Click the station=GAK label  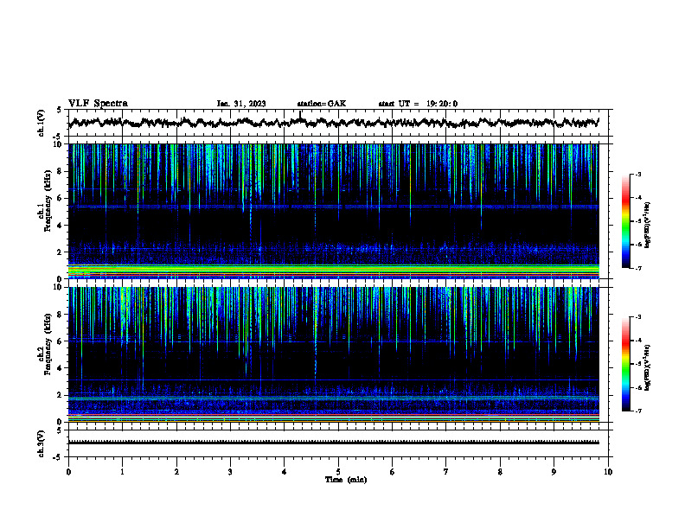(322, 104)
